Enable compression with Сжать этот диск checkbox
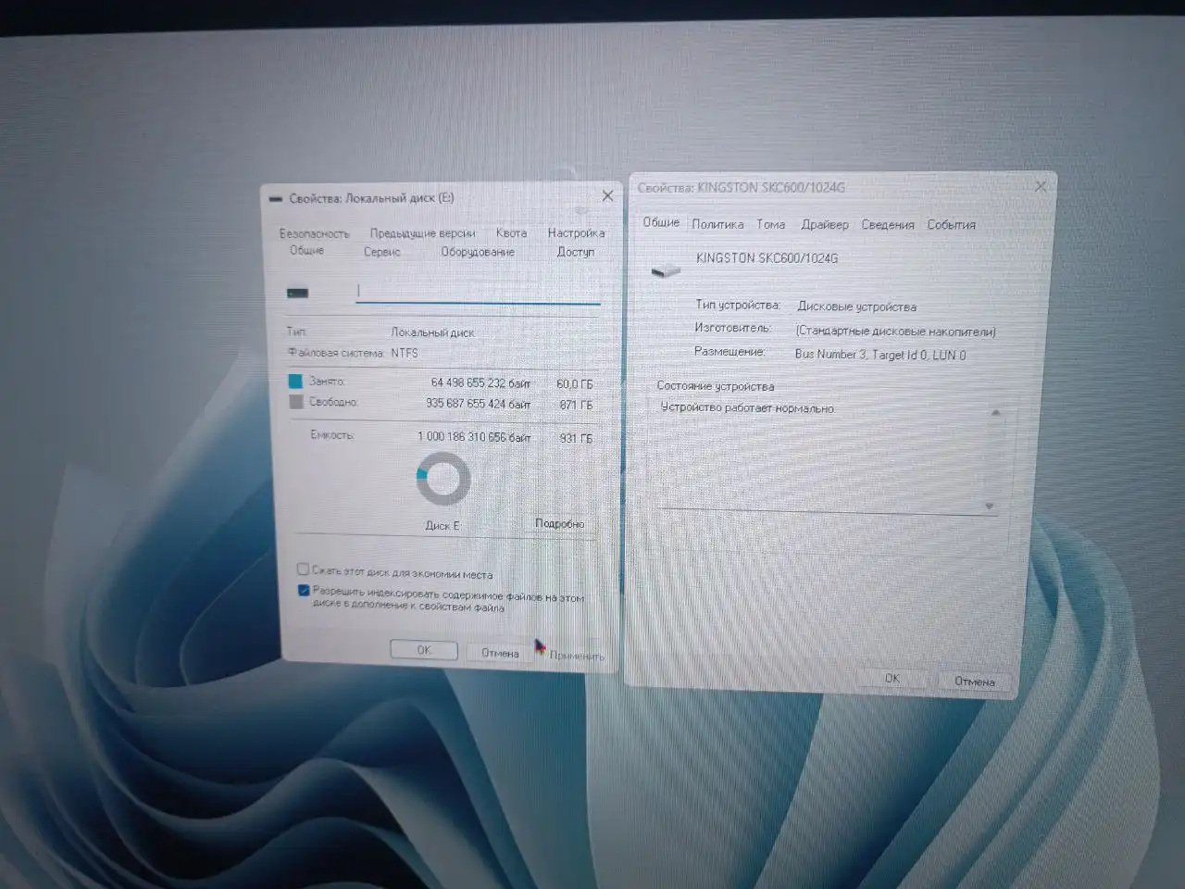This screenshot has height=889, width=1185. tap(303, 569)
